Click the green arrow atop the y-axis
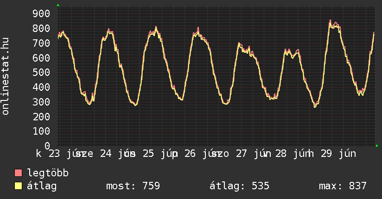This screenshot has width=382, height=199. pos(58,5)
